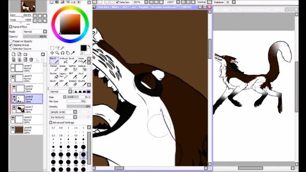Viewport: 306px width, 172px height.
Task: Collapse the Paints Effect section
Action: (11, 27)
